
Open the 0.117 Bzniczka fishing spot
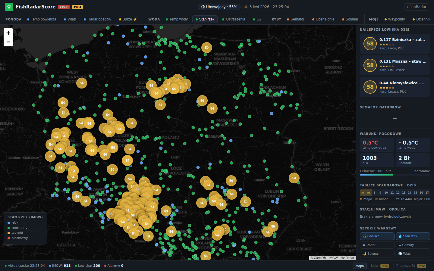(395, 44)
